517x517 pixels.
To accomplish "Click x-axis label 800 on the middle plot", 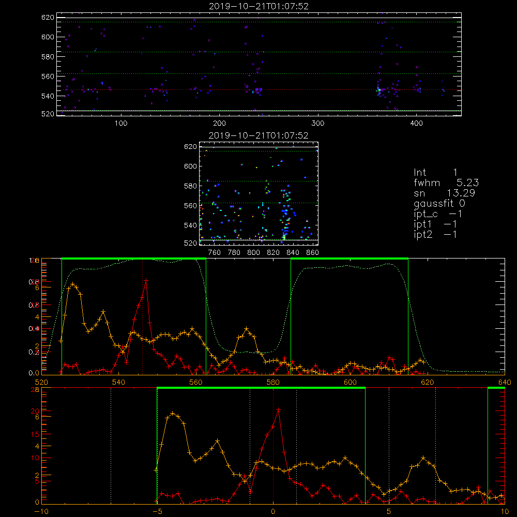I will [x=253, y=253].
